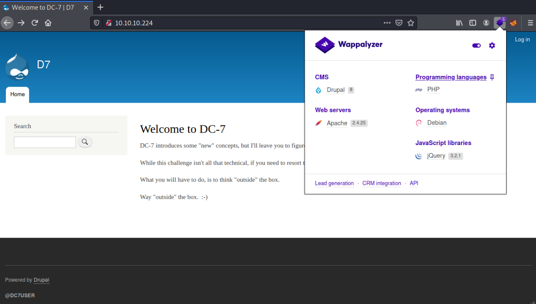Select the Welcome to DC-7 browser tab
Viewport: 536px width, 304px height.
[46, 8]
